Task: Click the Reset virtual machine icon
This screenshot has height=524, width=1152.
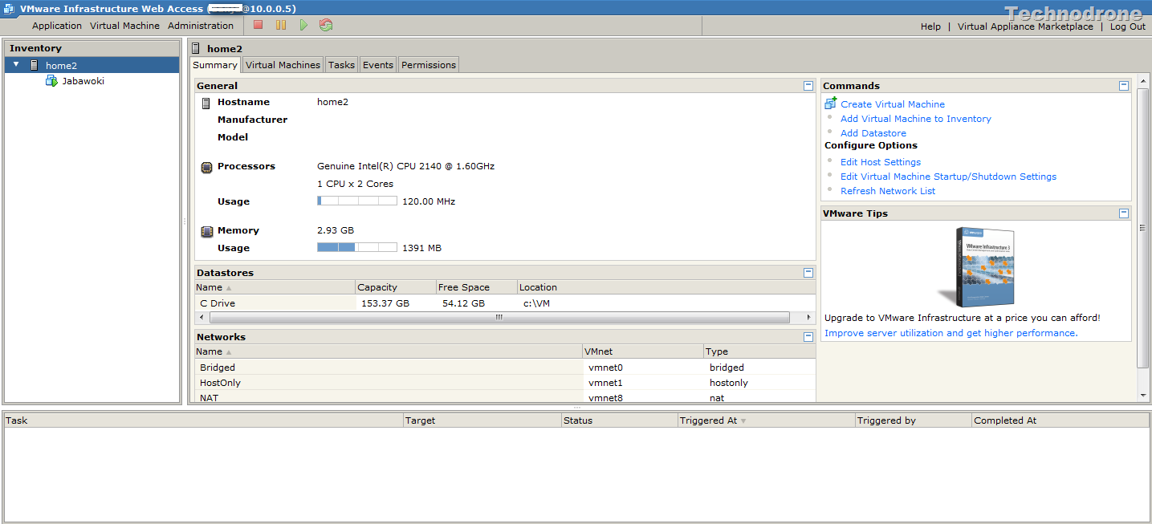Action: [x=325, y=25]
